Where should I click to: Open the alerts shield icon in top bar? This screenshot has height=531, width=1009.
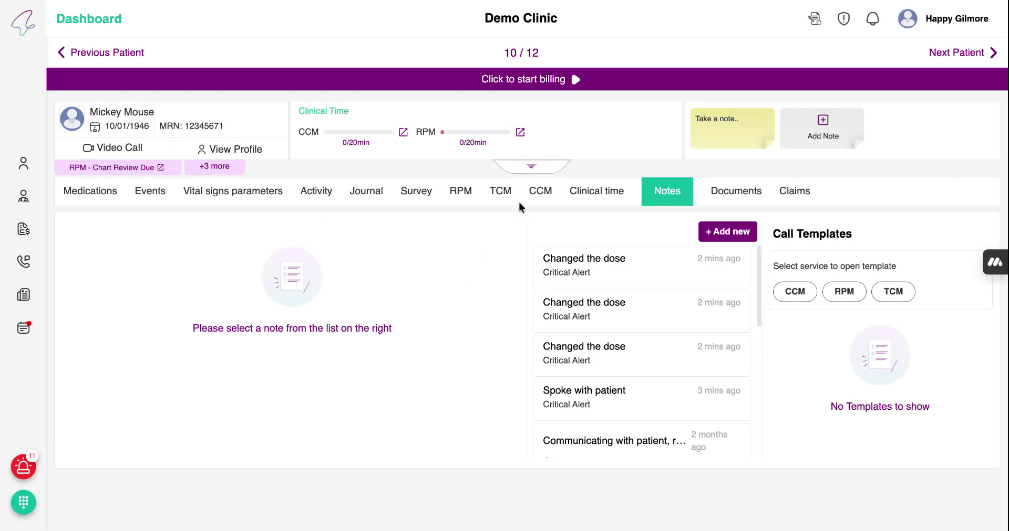point(843,18)
